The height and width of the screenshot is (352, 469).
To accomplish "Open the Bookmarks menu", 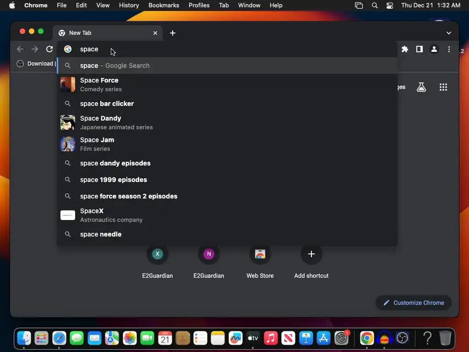I will (164, 5).
